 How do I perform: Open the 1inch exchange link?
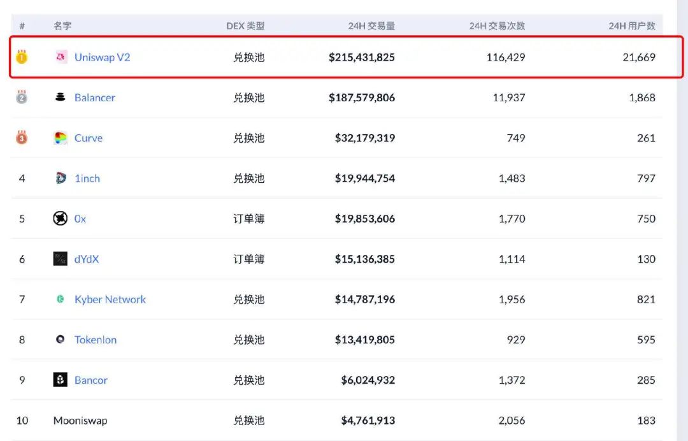coord(87,178)
